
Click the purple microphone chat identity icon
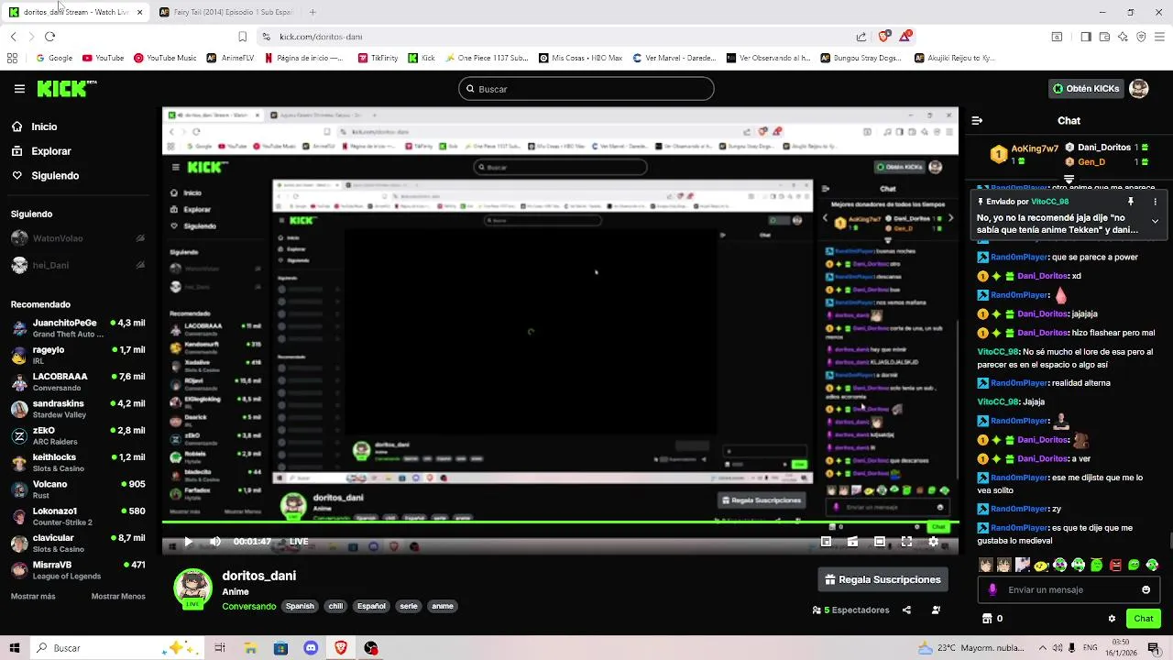(x=992, y=589)
